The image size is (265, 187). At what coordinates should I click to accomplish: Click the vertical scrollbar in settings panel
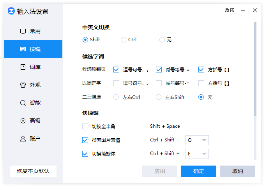(255, 70)
